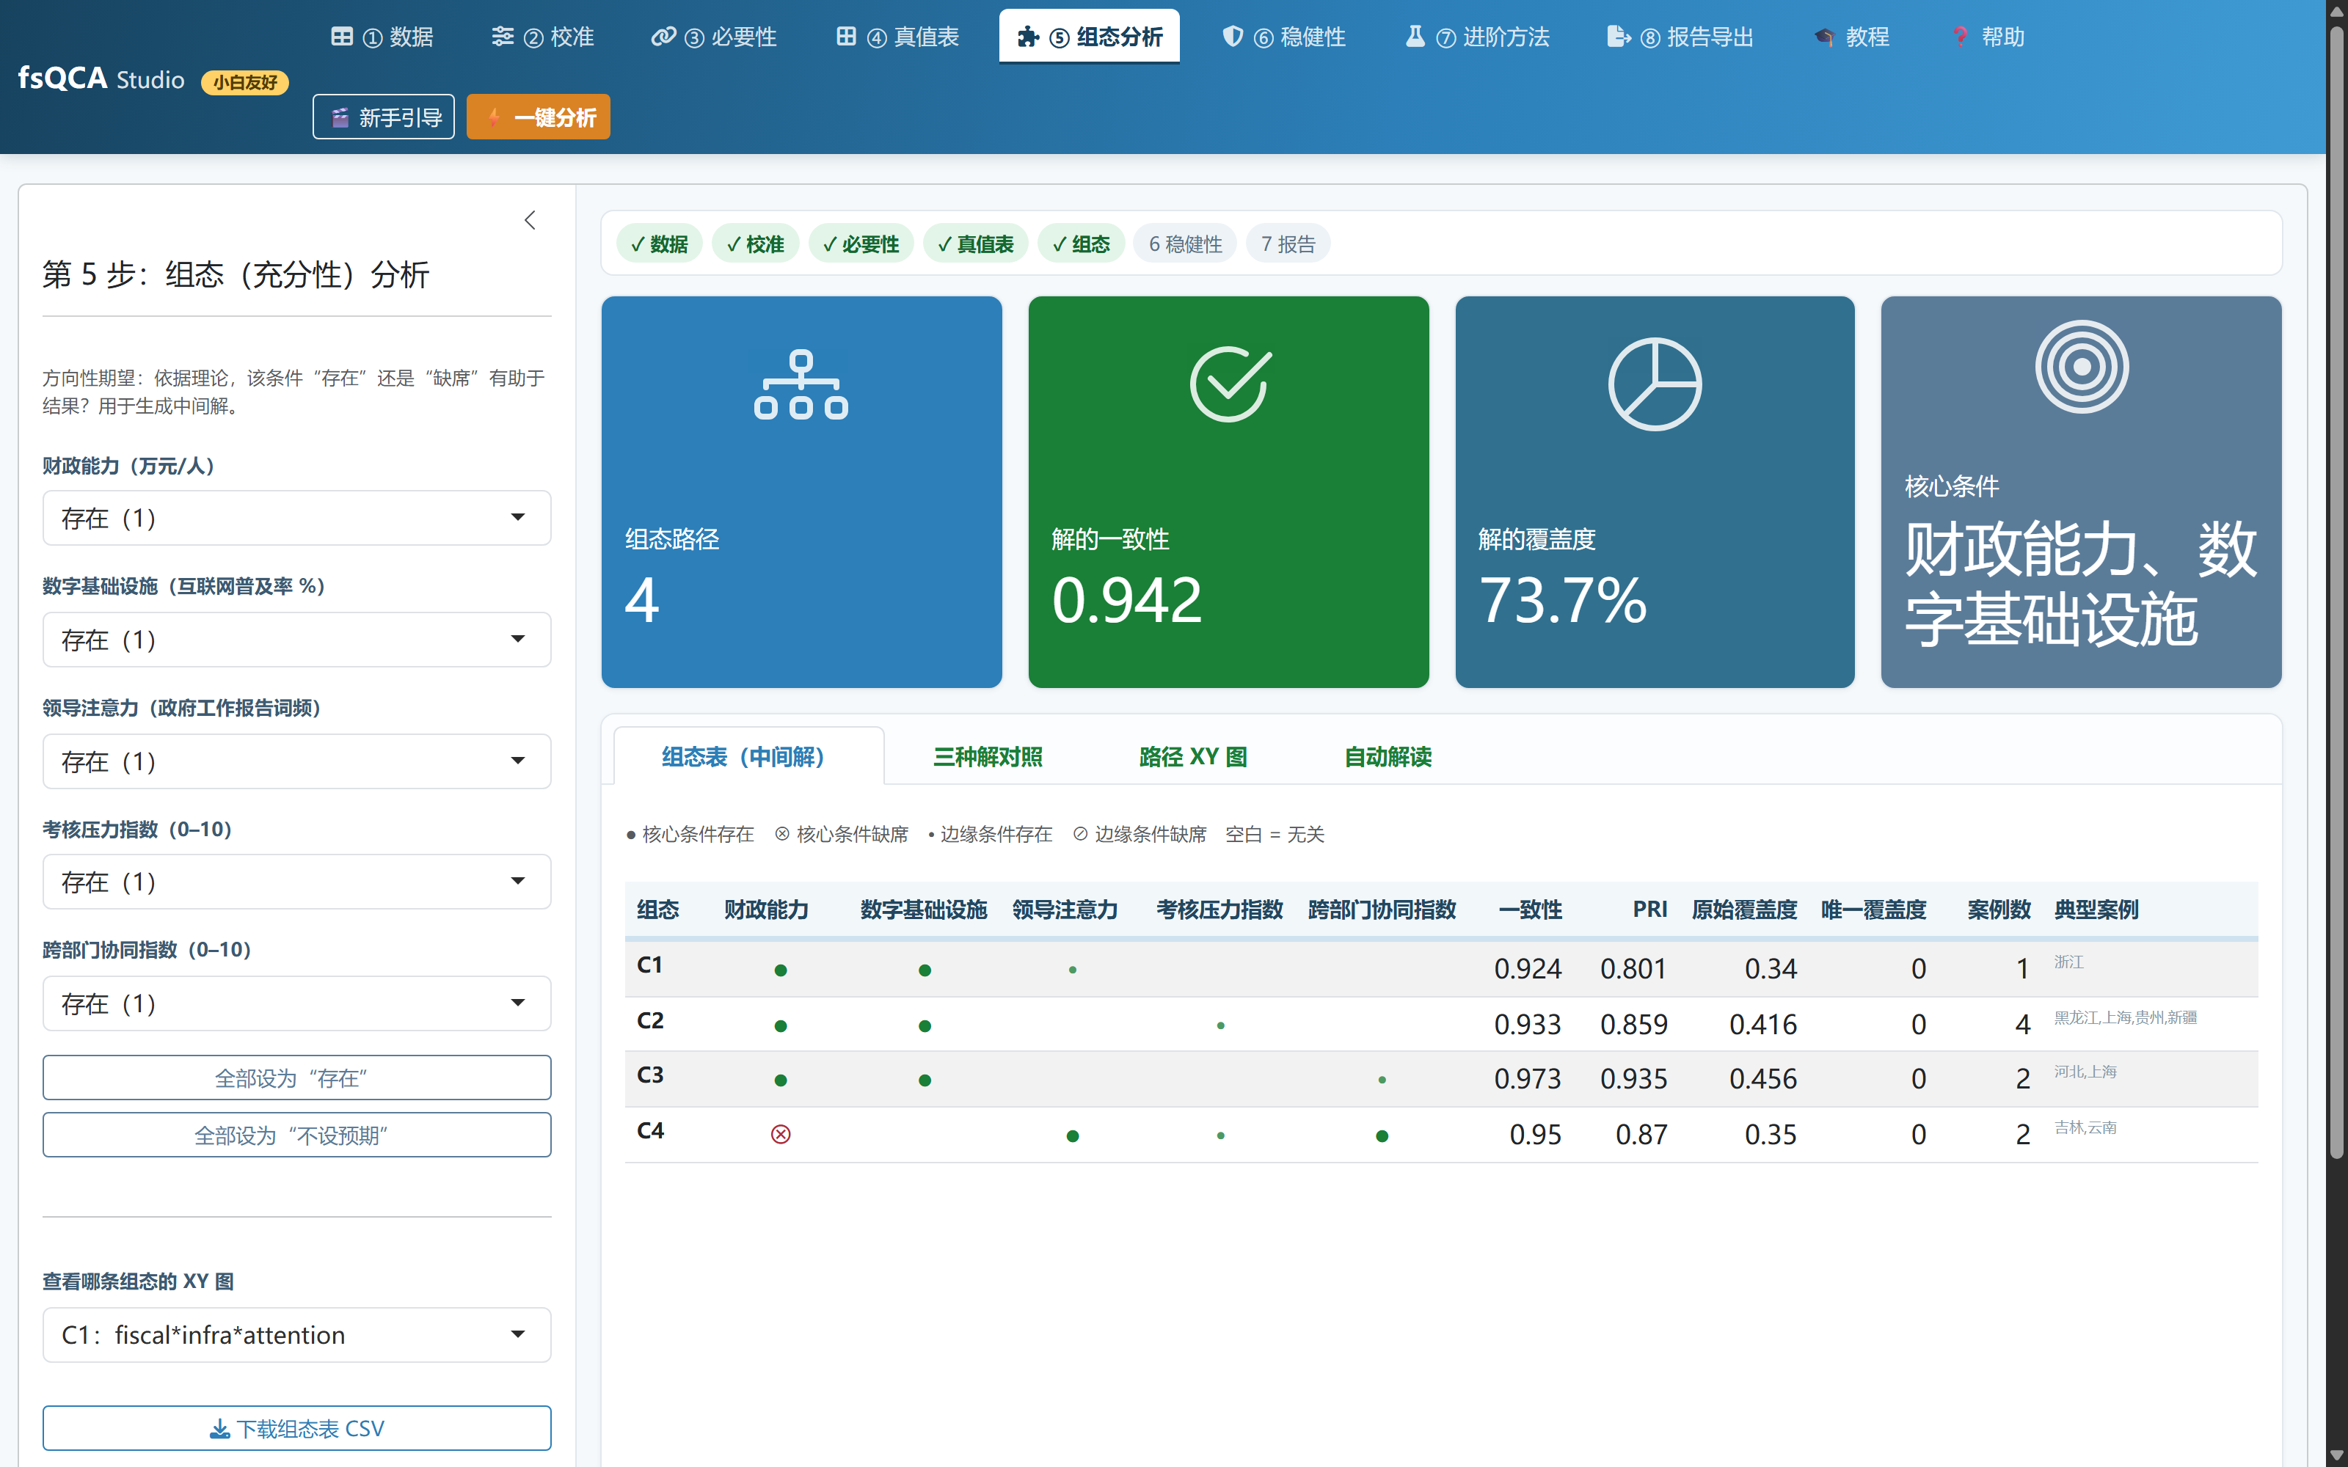Open the ④ 真值表 tab

(897, 37)
